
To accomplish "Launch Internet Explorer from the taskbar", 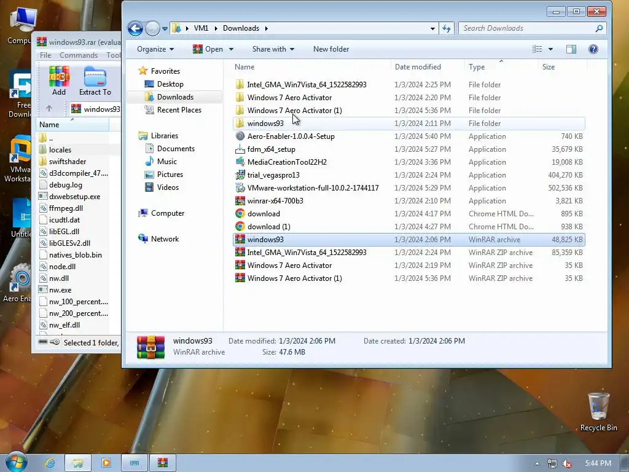I will 50,463.
